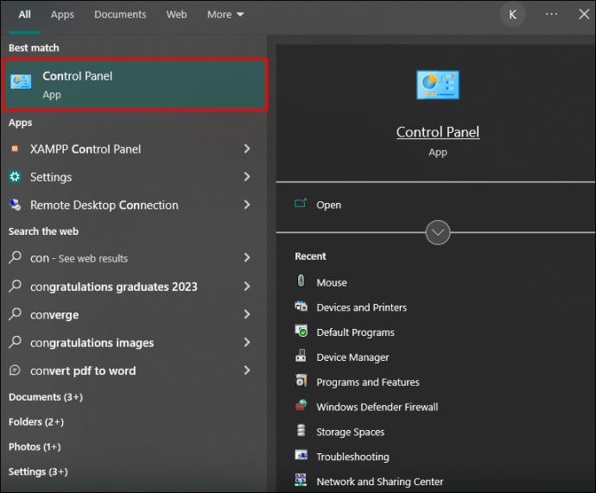Click the search icon beside 'congratulations graduates 2023'
596x493 pixels.
coord(15,286)
